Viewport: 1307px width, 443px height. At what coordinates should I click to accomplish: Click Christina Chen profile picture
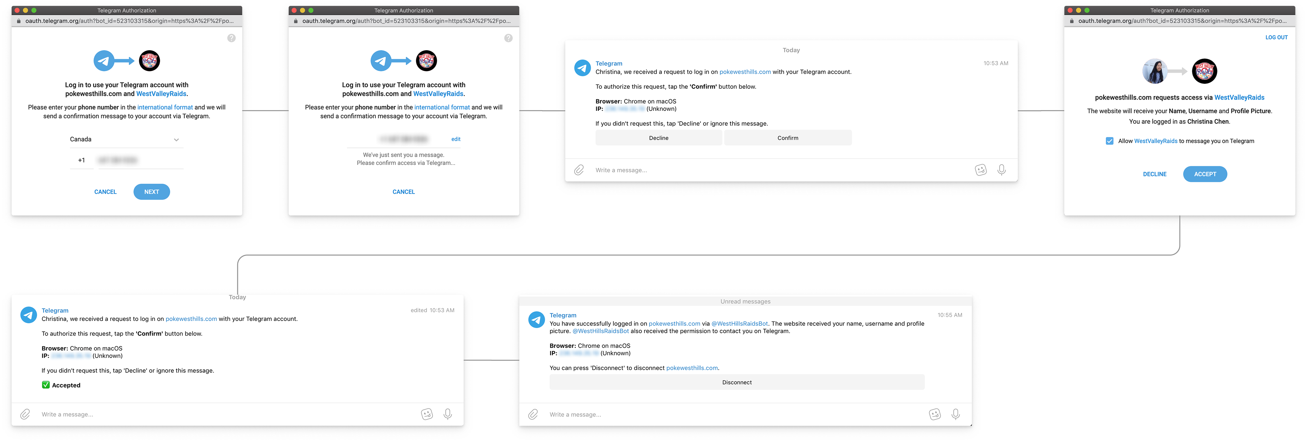tap(1155, 71)
